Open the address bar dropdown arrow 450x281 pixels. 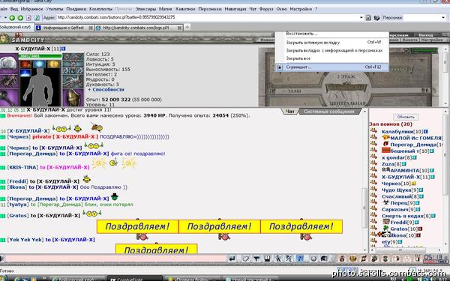(x=361, y=18)
